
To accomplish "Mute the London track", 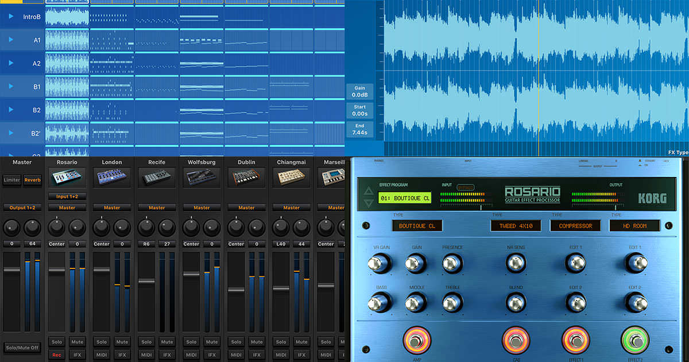I will 122,342.
